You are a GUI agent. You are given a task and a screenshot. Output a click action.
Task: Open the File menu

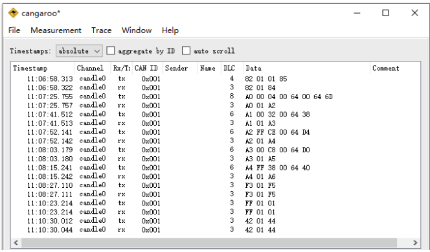(14, 30)
